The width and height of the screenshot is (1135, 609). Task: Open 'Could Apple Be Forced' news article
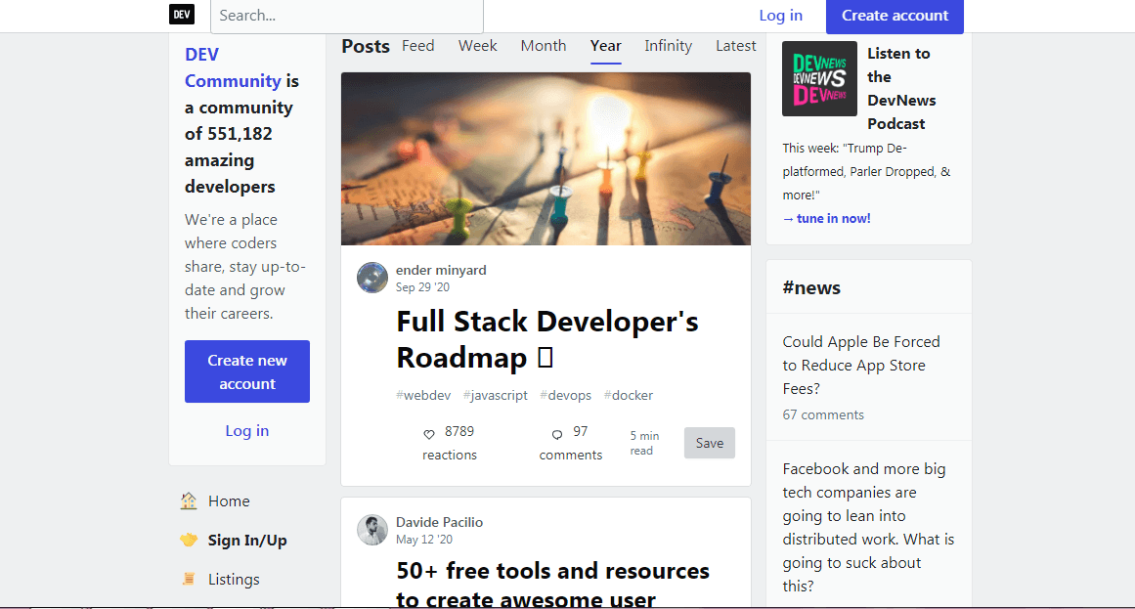pyautogui.click(x=860, y=365)
